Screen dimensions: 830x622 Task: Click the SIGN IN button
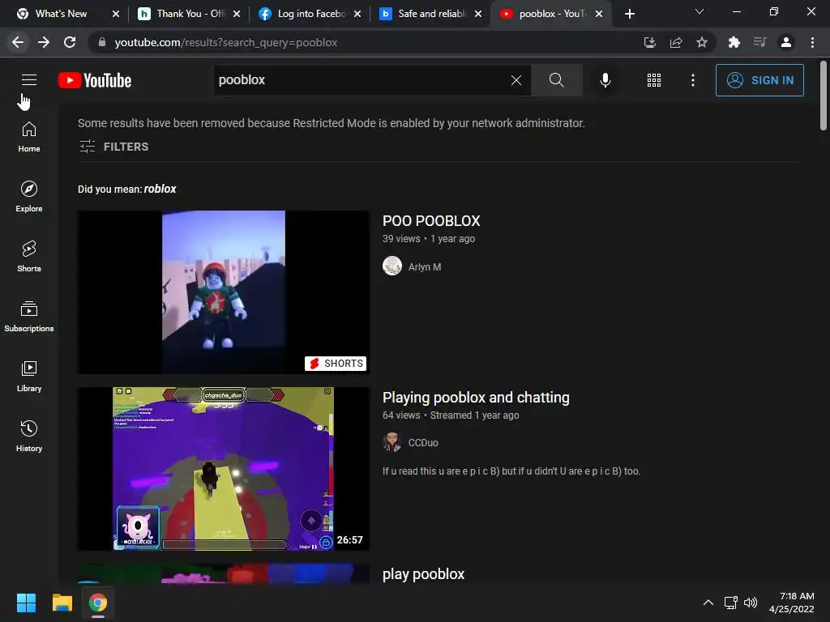click(x=759, y=80)
